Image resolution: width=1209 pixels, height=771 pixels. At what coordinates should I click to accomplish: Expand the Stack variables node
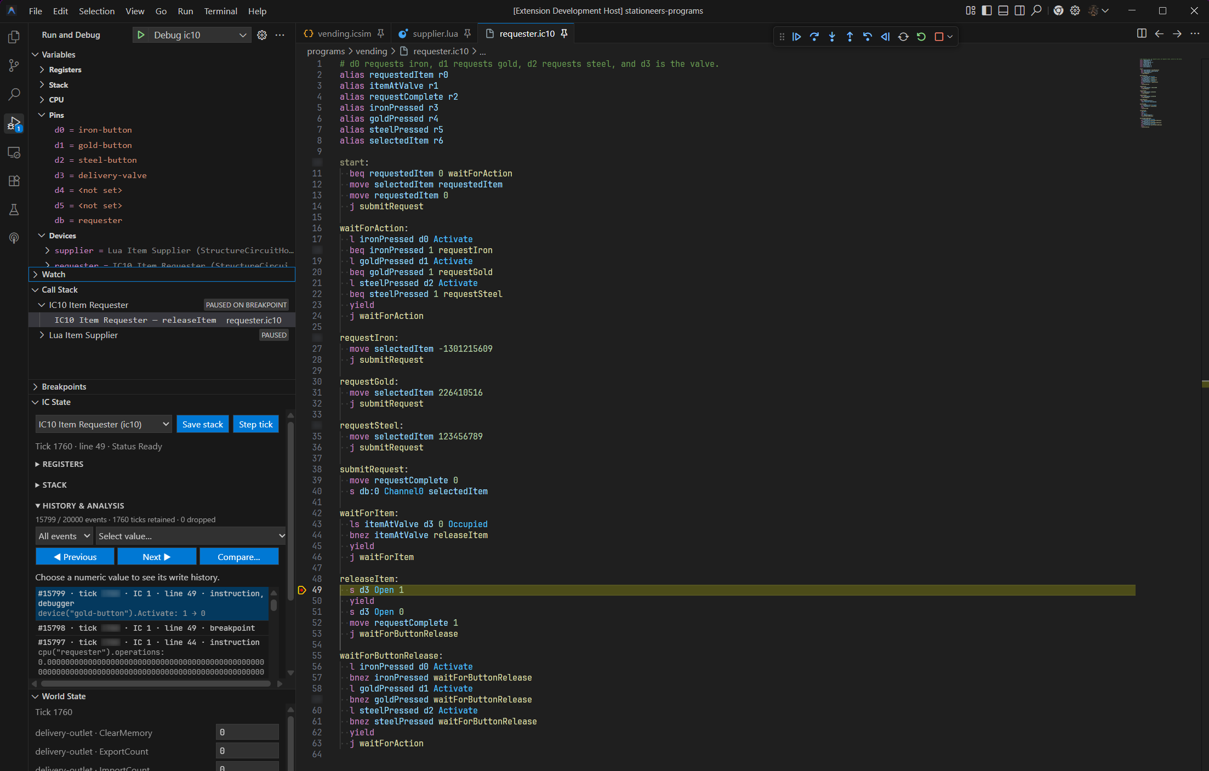42,85
